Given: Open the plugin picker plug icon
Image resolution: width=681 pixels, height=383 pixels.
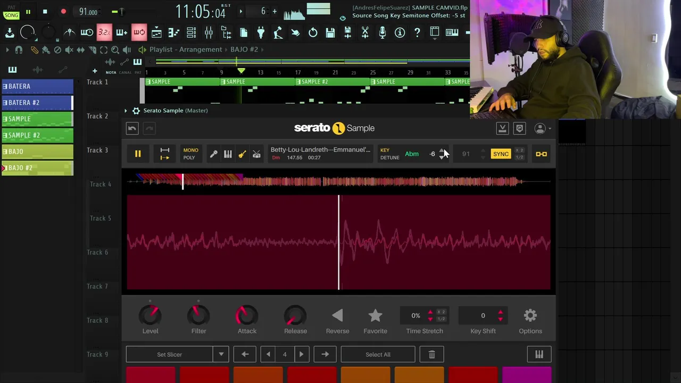Looking at the screenshot, I should (x=261, y=33).
